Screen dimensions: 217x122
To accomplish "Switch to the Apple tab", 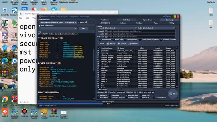I will (x=156, y=23).
